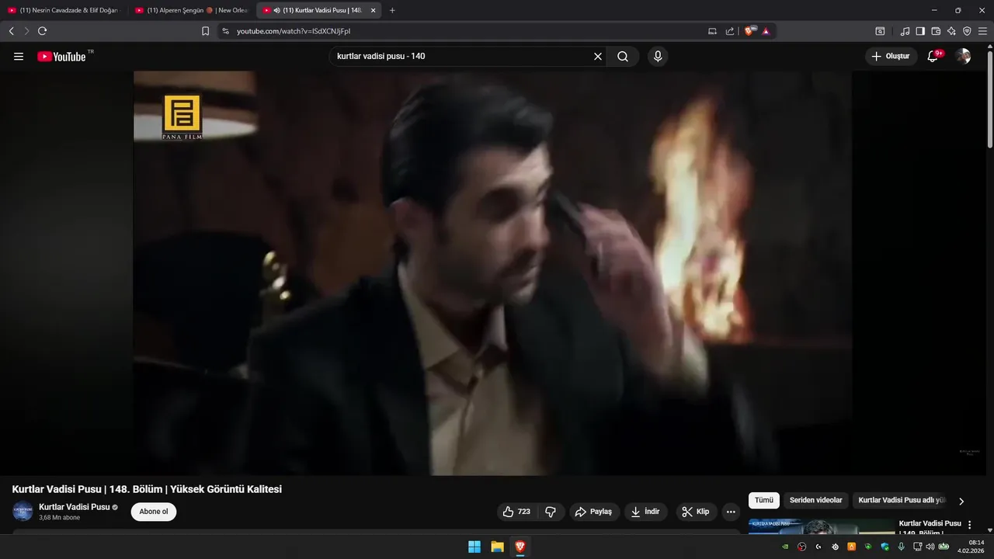Image resolution: width=994 pixels, height=559 pixels.
Task: Open the more actions three-dot menu
Action: coord(730,512)
